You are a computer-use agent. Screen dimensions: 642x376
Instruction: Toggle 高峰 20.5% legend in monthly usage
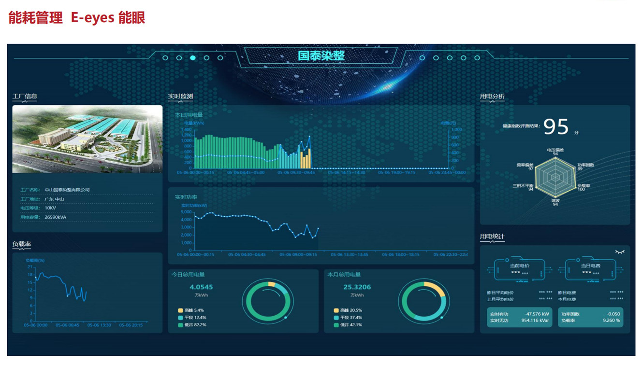(x=336, y=310)
